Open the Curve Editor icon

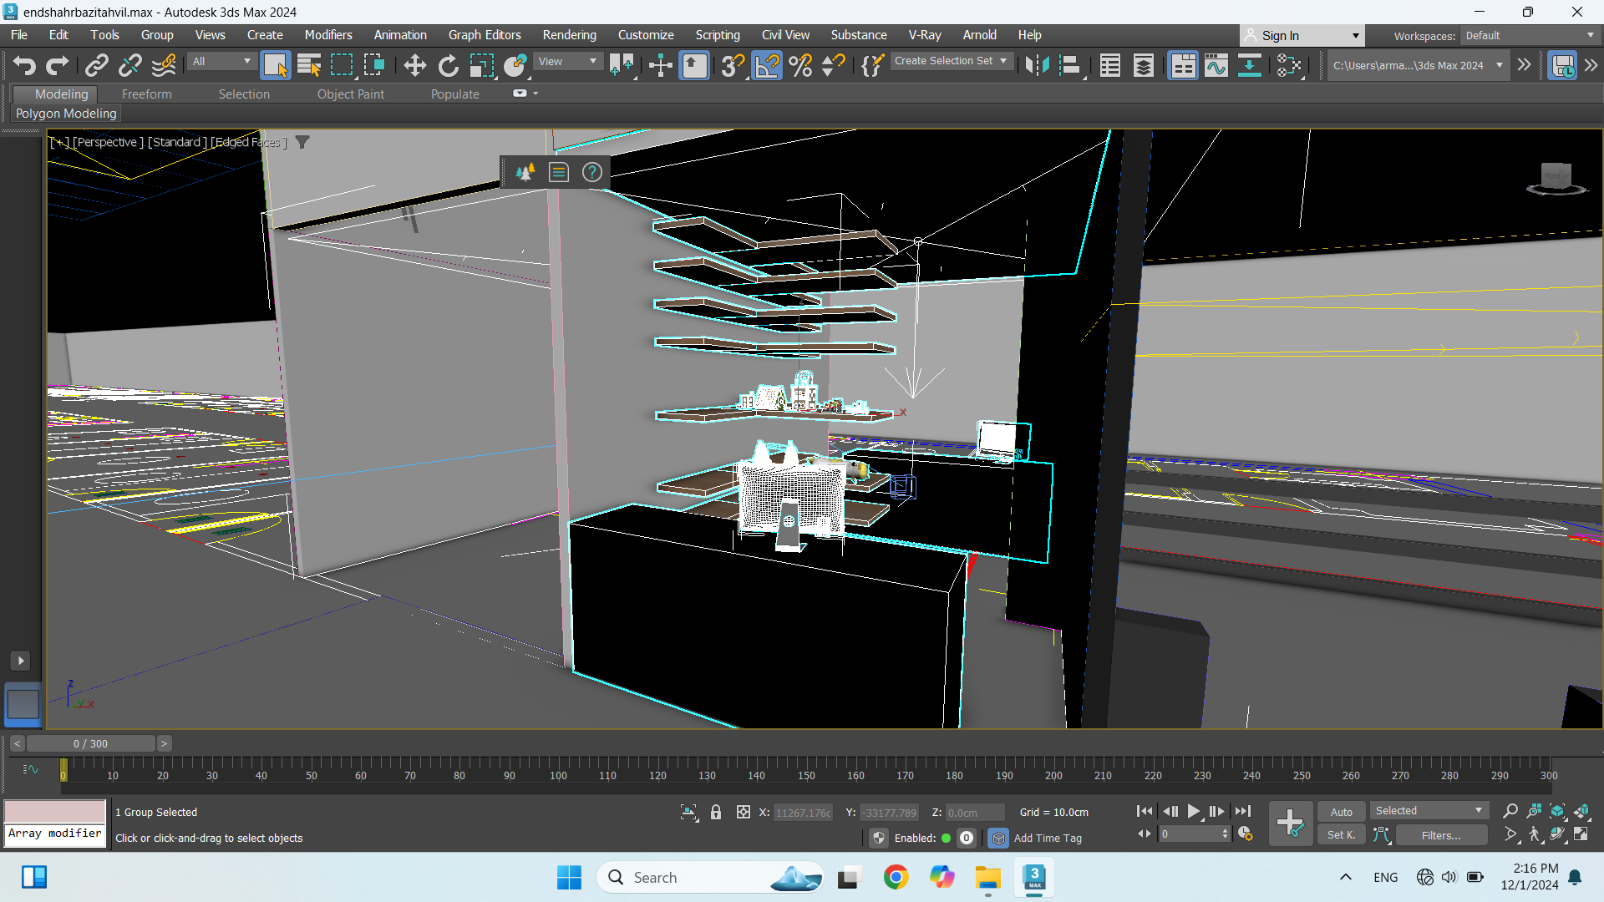pyautogui.click(x=1216, y=65)
